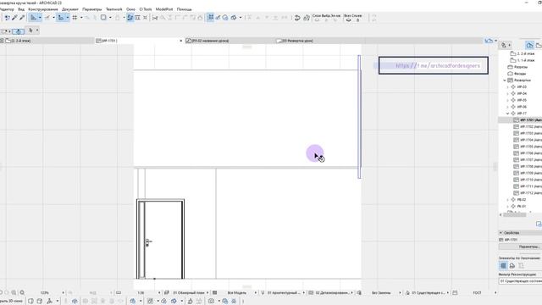The width and height of the screenshot is (542, 305).
Task: Select 2. 2-й этаж story in Navigator
Action: [523, 54]
